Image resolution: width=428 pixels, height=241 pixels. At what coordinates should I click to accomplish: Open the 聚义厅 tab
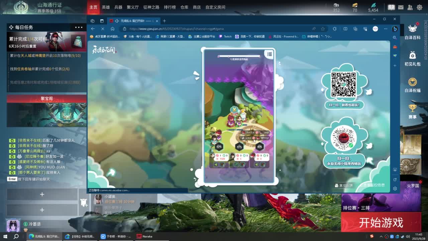(x=133, y=7)
